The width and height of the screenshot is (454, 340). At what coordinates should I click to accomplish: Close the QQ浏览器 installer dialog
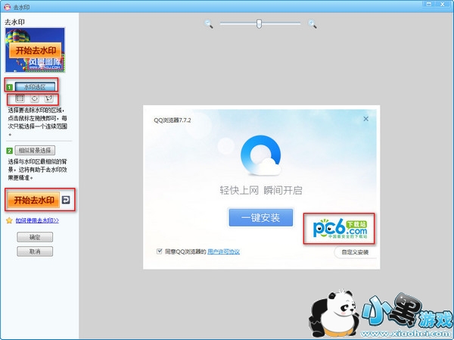pos(366,119)
